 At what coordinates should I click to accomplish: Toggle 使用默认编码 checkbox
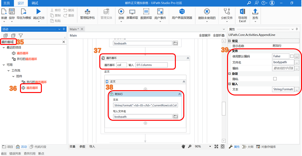[x=292, y=56]
